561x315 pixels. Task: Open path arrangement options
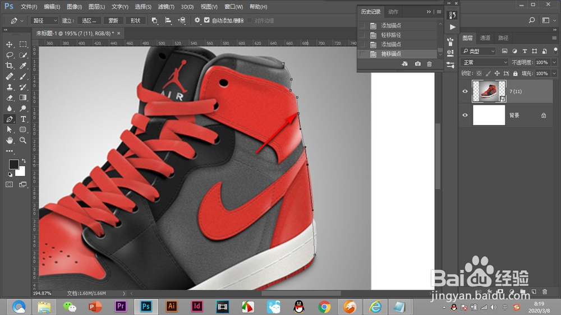tap(182, 20)
